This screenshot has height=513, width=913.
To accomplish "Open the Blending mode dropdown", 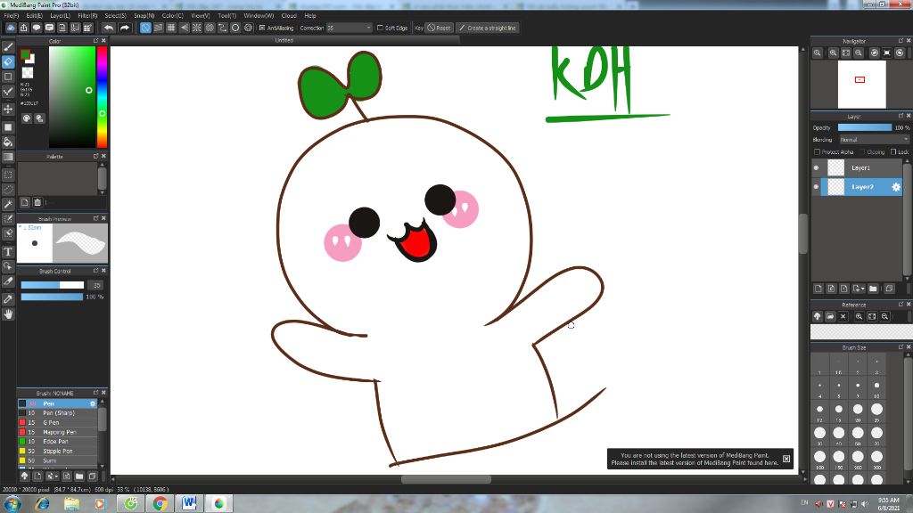I will pyautogui.click(x=874, y=140).
